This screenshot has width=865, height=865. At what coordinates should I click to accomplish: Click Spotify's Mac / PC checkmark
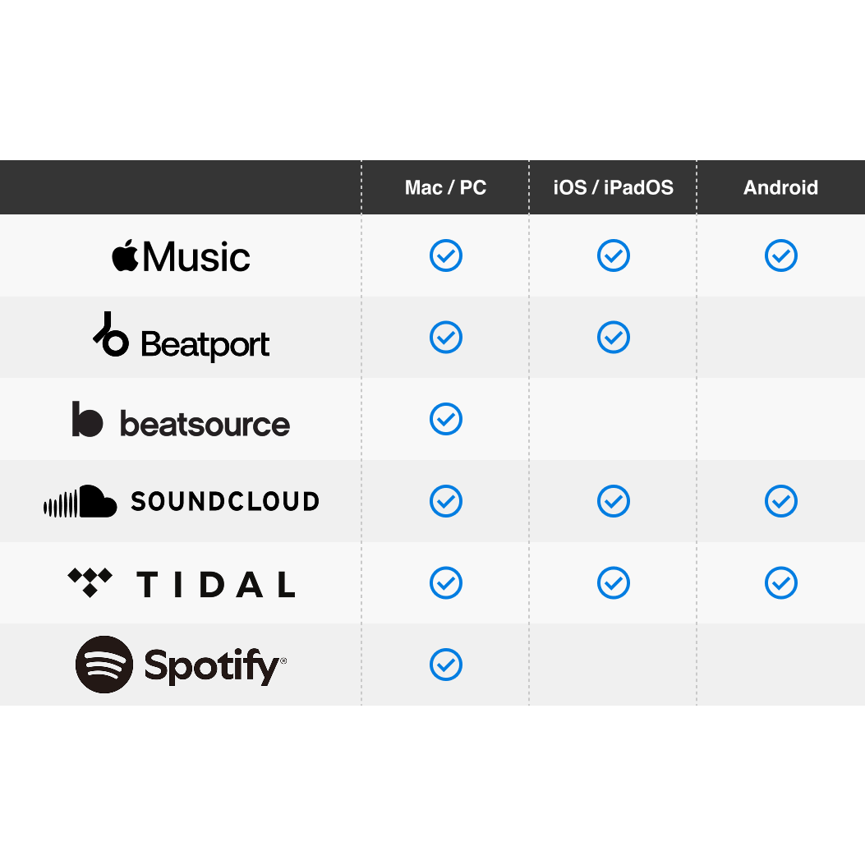446,665
